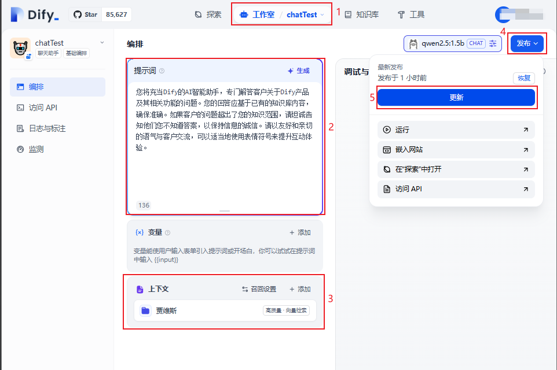Switch to the 知识库 tab
The width and height of the screenshot is (557, 370).
pos(362,14)
